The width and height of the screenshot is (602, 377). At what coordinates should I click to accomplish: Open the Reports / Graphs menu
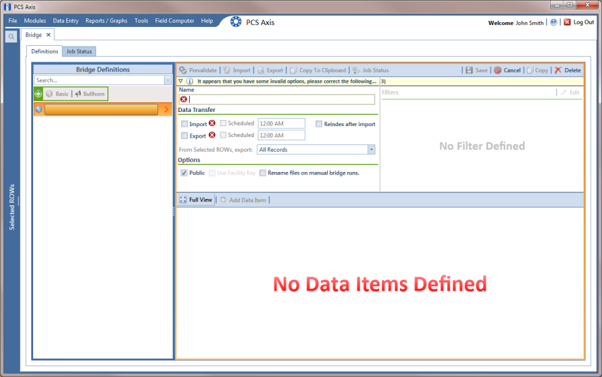point(106,21)
